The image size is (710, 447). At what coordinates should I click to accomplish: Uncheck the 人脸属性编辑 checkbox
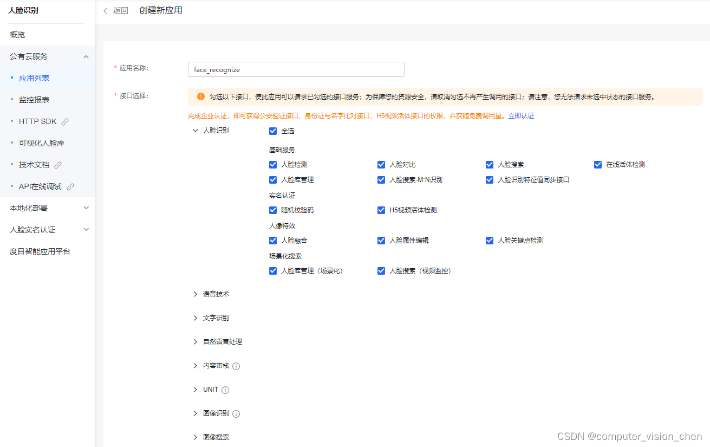click(381, 241)
